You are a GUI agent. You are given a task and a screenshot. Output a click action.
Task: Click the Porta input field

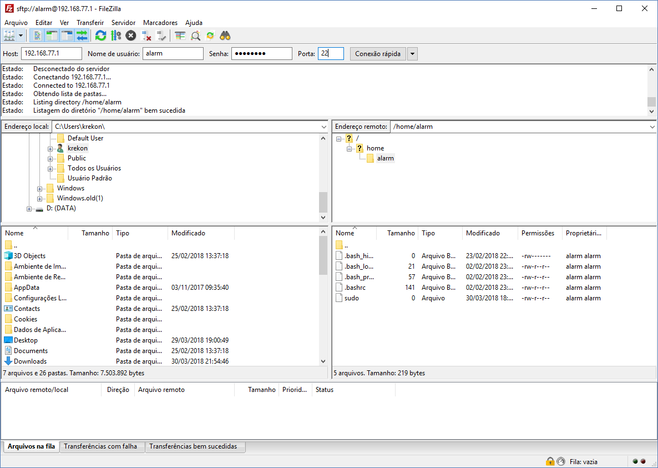pos(331,54)
